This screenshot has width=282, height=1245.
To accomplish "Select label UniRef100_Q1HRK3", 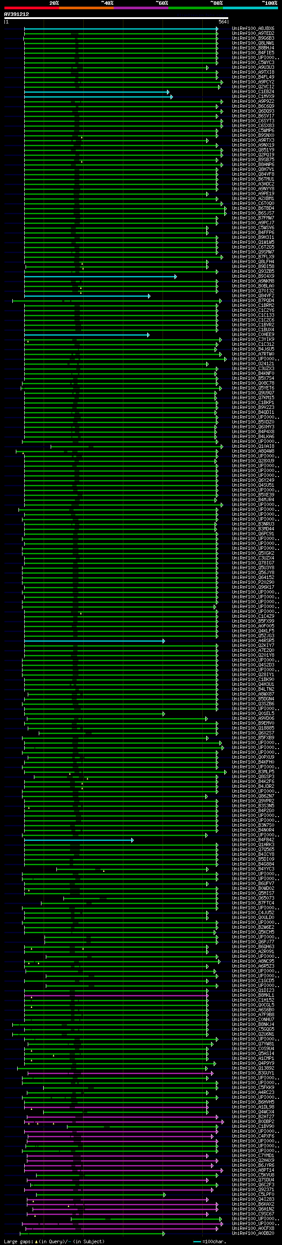I will [x=253, y=845].
